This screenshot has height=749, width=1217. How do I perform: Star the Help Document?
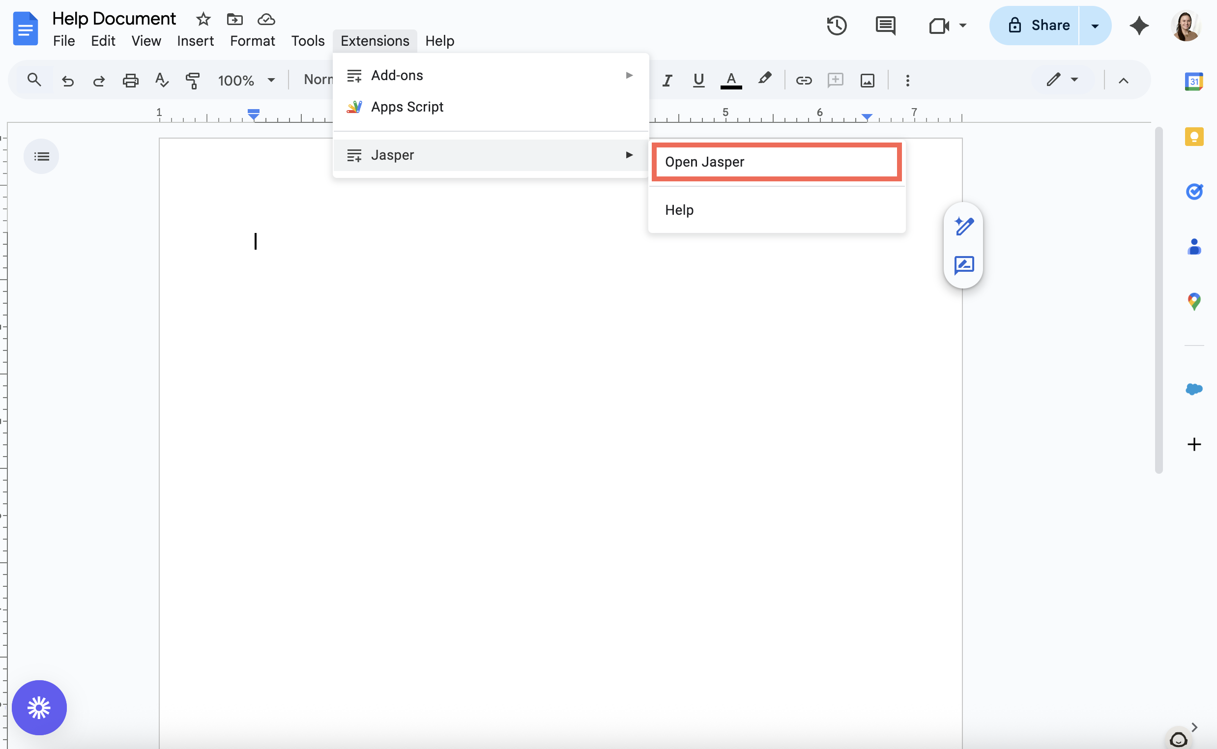coord(203,19)
